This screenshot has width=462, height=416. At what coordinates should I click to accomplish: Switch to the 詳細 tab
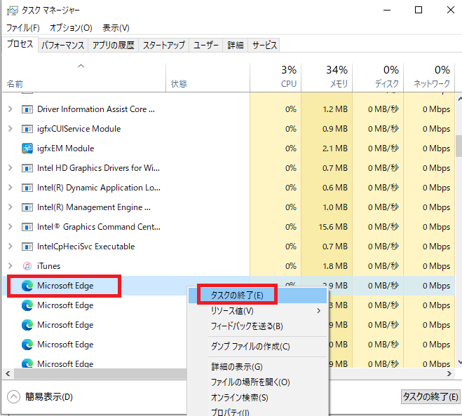(x=236, y=46)
